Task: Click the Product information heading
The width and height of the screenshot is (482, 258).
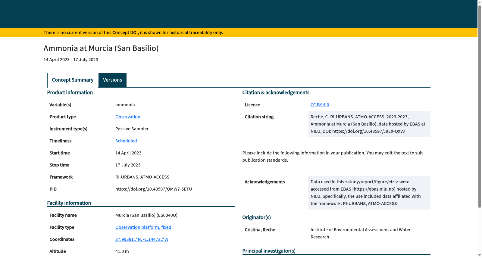Action: (x=70, y=92)
